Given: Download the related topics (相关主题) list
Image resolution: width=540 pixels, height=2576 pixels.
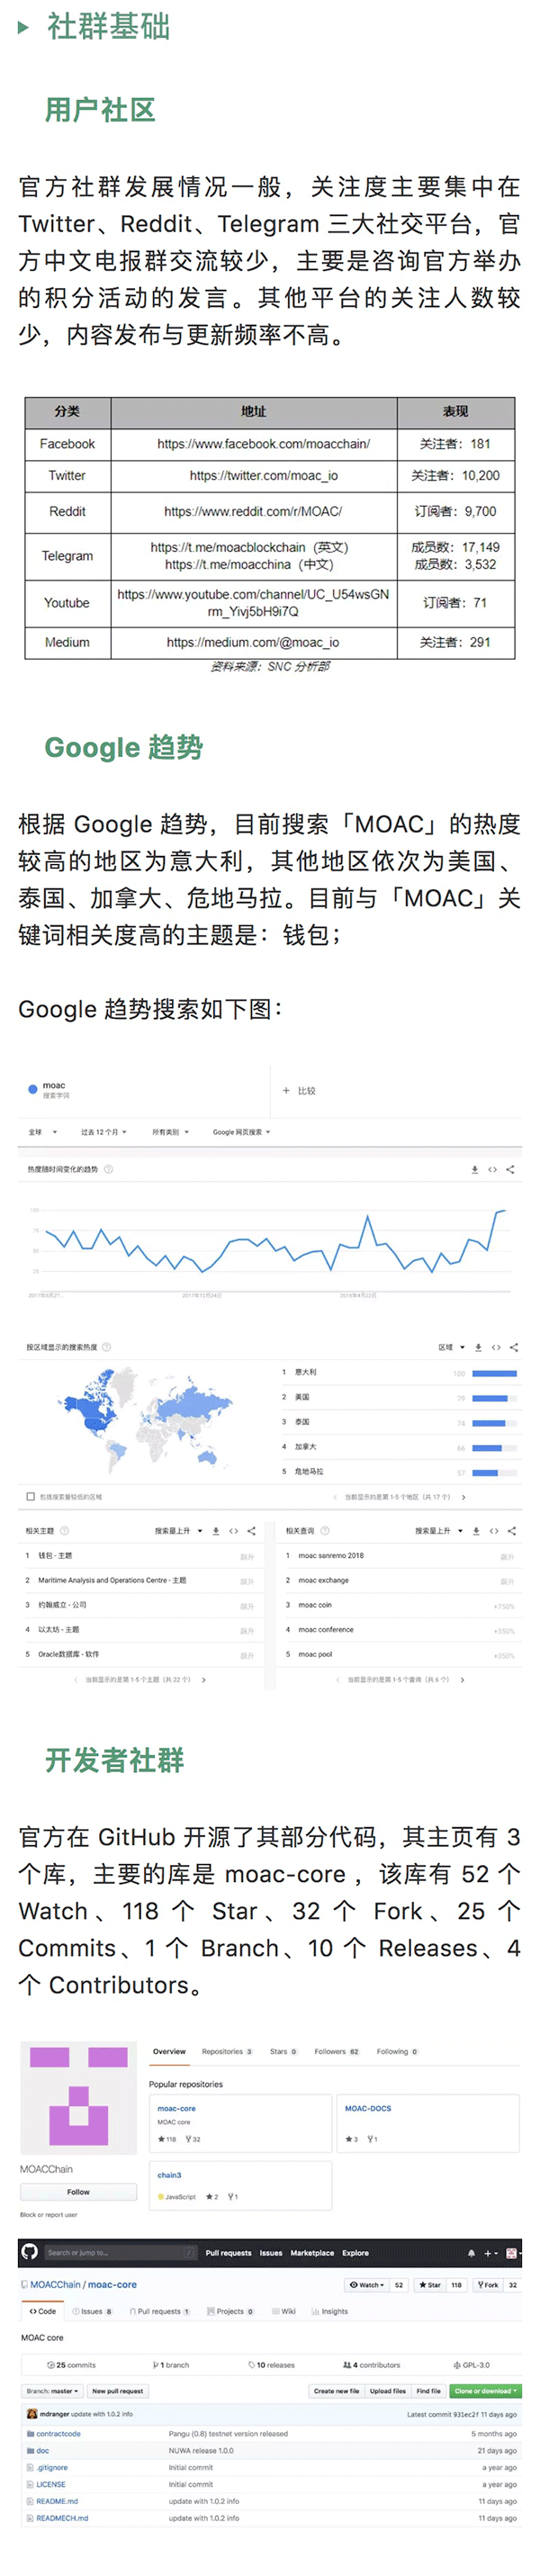Looking at the screenshot, I should point(216,1531).
